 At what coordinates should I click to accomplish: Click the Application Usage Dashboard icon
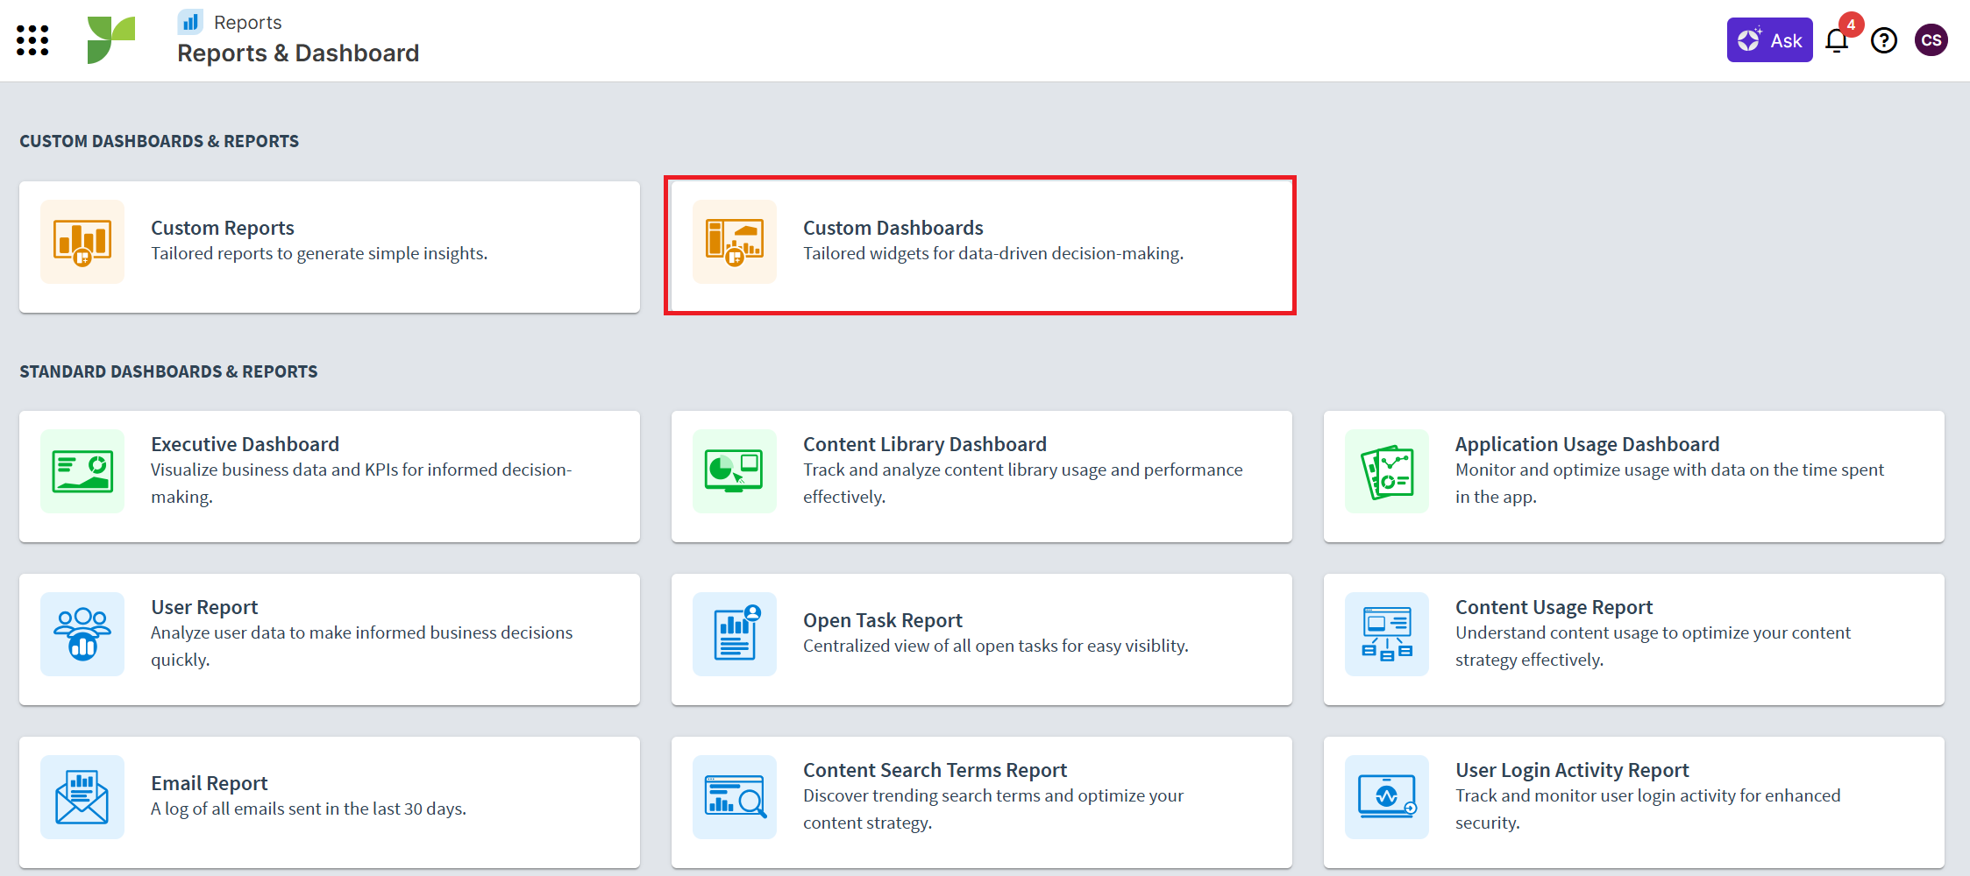pyautogui.click(x=1387, y=471)
